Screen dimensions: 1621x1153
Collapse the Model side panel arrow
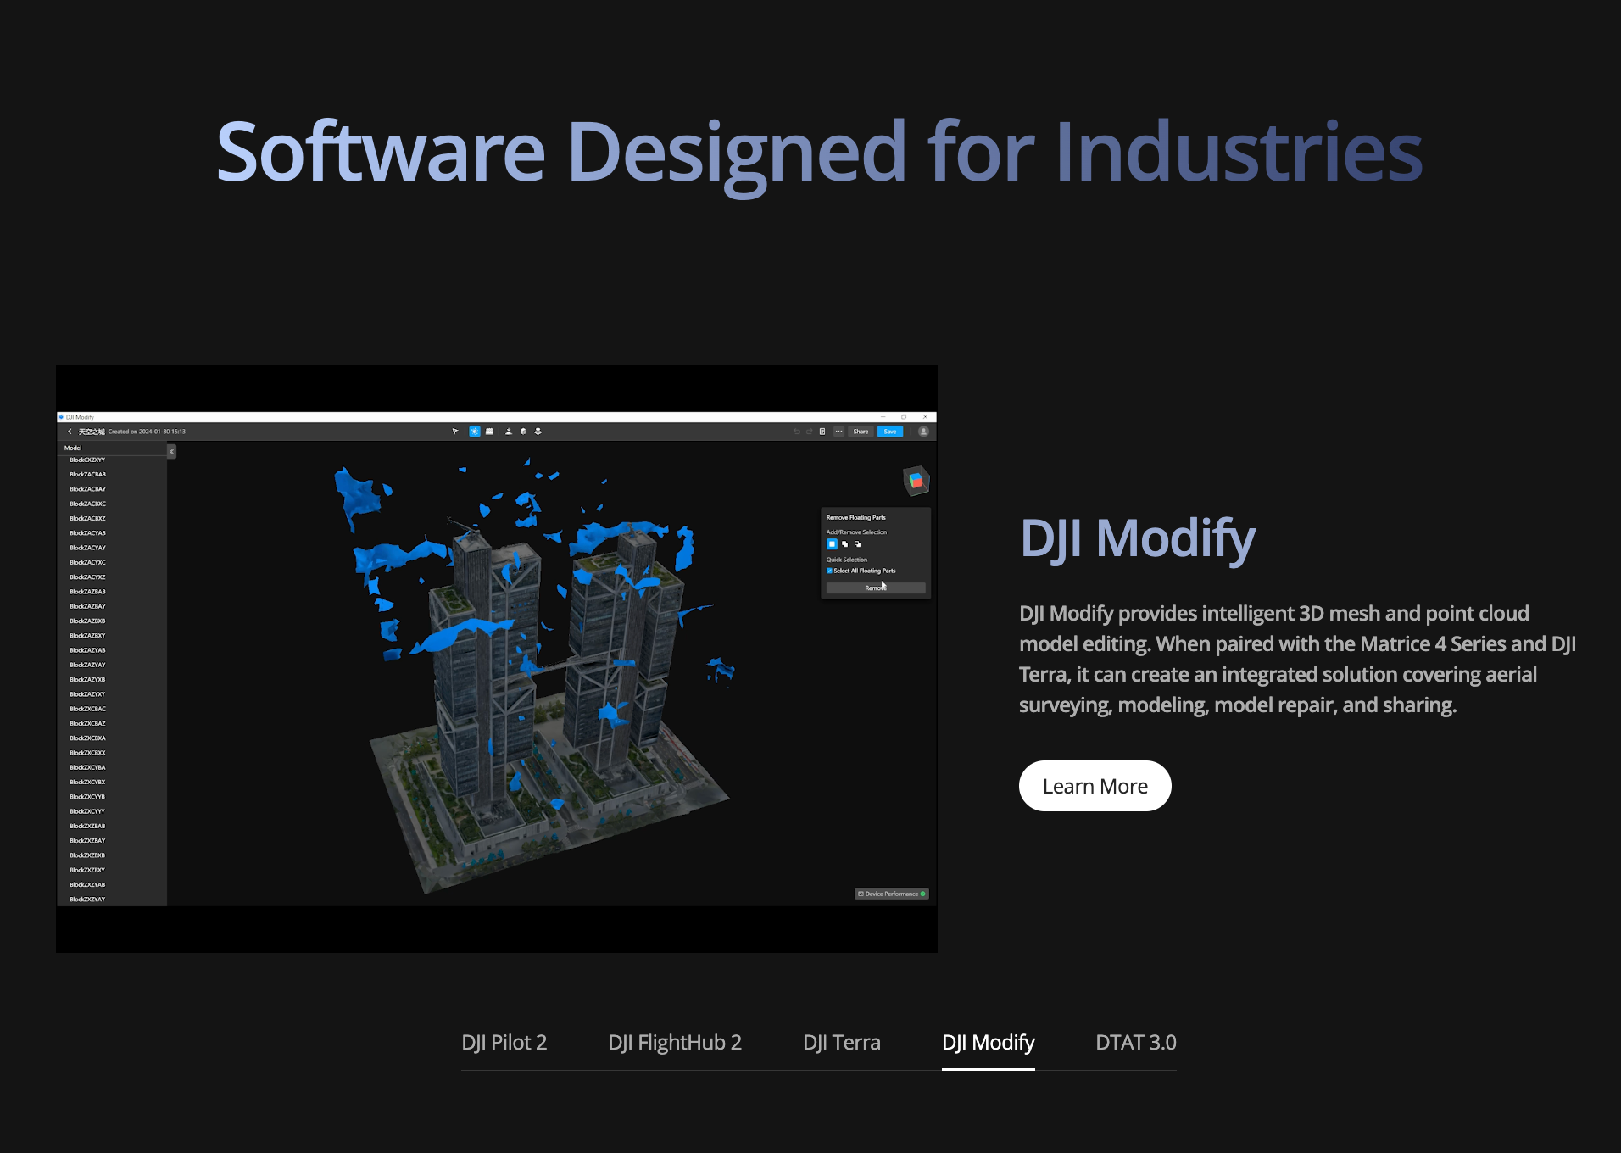point(171,452)
